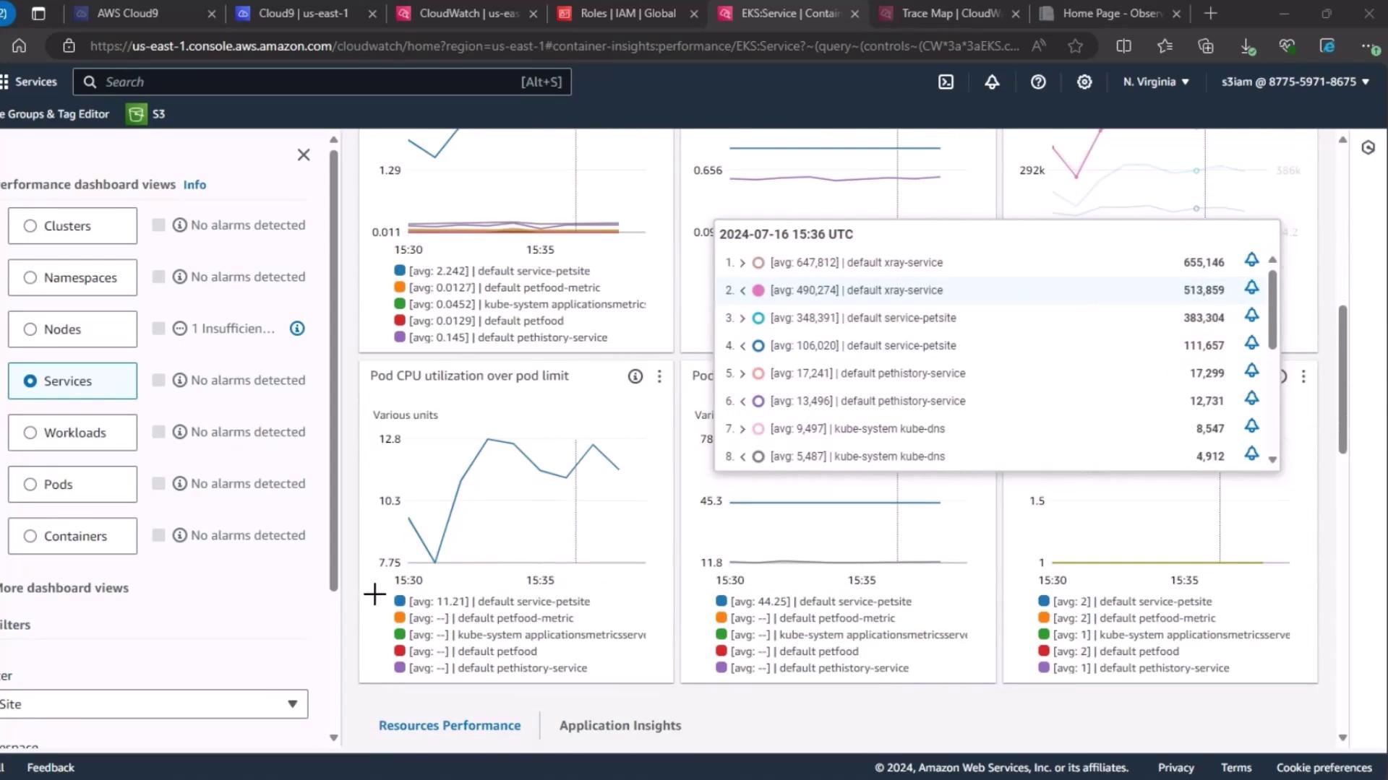Screen dimensions: 1388x780
Task: Tick the alarm checkbox beside Nodes
Action: 158,329
